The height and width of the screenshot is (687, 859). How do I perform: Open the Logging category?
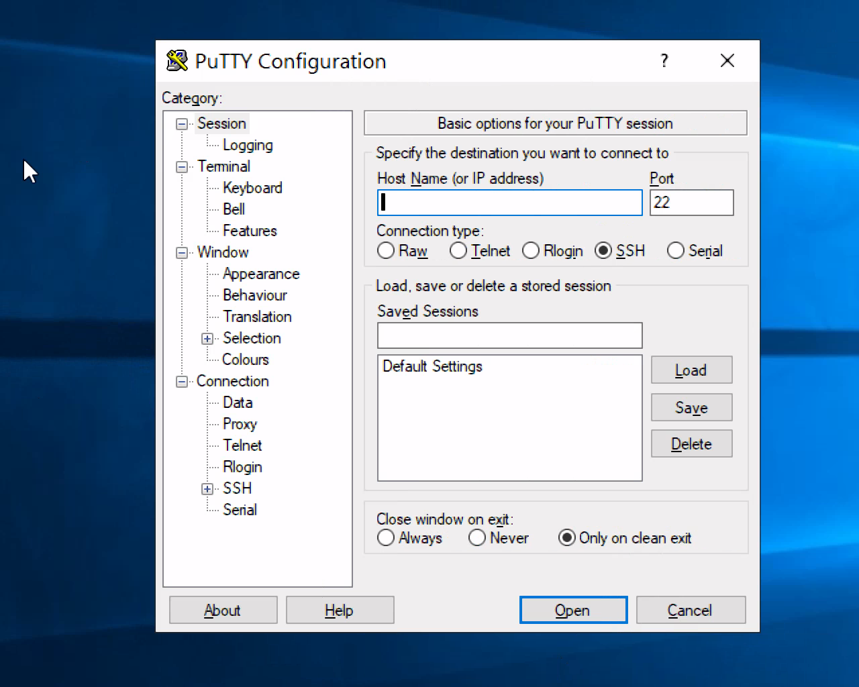[x=248, y=145]
